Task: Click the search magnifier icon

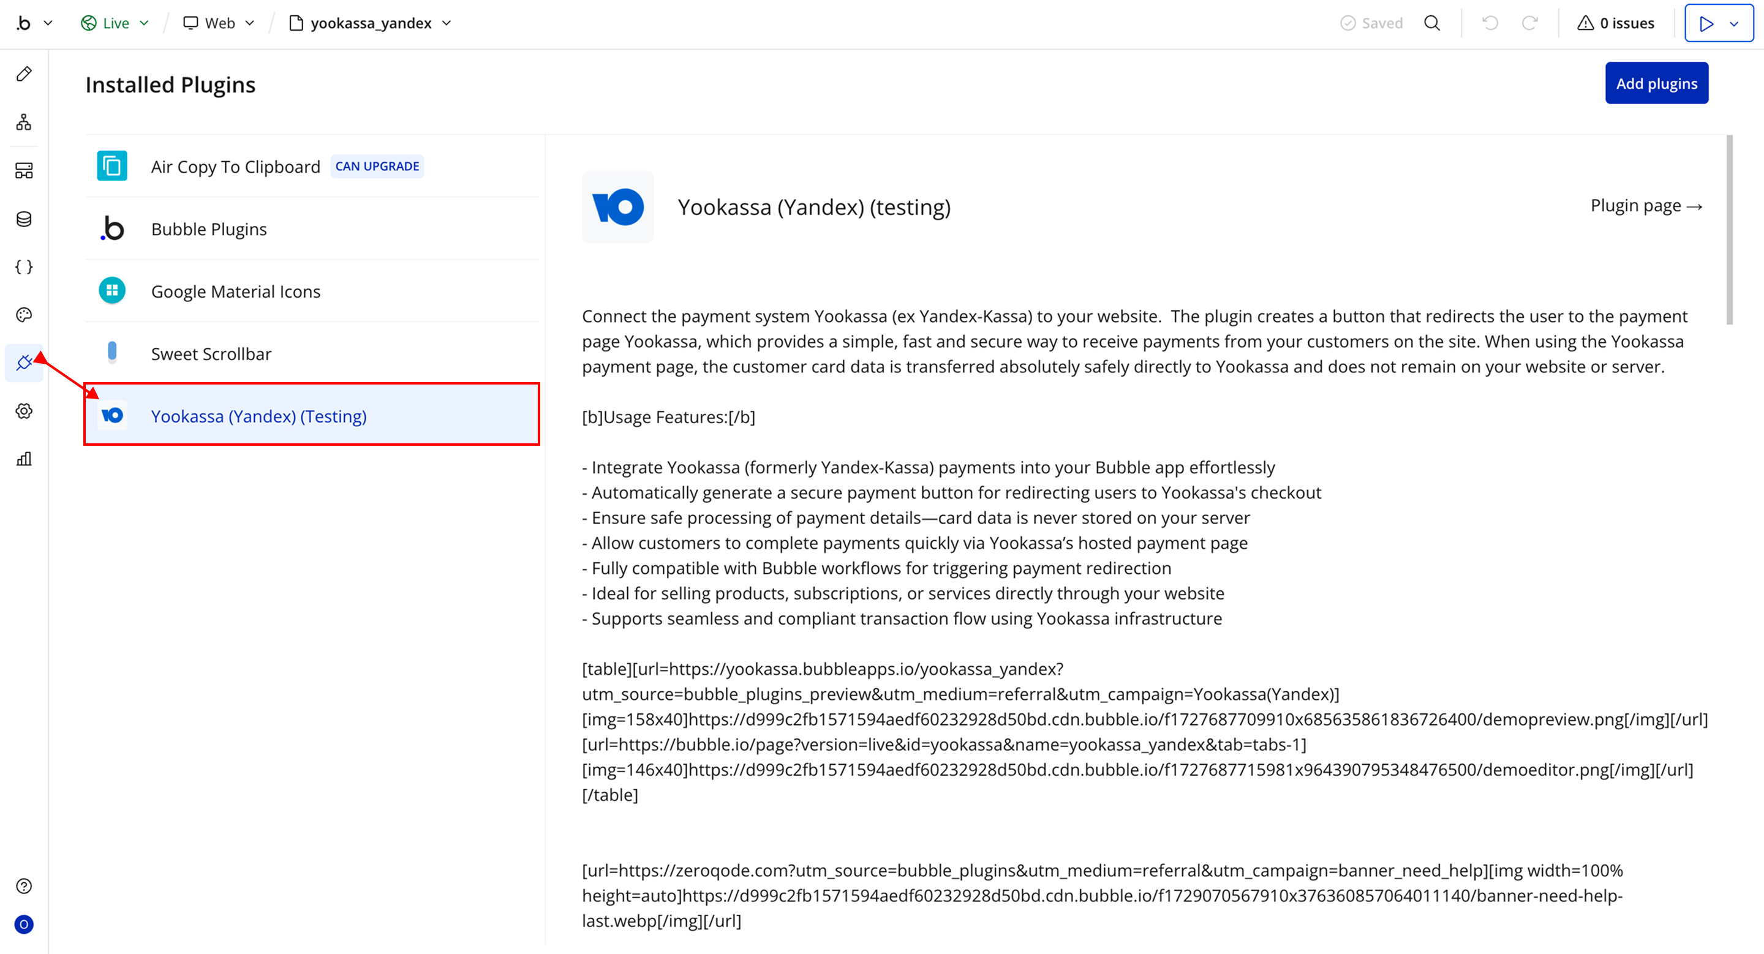Action: [1432, 23]
